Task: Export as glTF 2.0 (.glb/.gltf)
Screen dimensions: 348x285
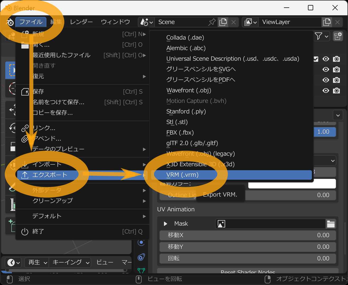Action: (x=231, y=143)
